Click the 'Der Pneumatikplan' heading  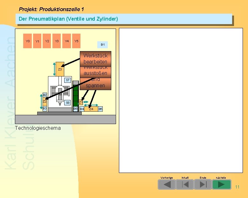[x=68, y=19]
